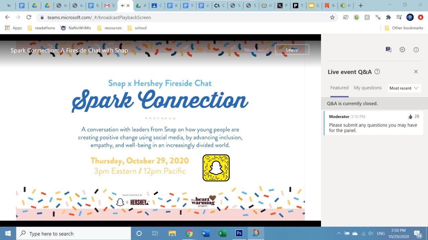Open Task View on the taskbar
Image resolution: width=428 pixels, height=240 pixels.
155,233
